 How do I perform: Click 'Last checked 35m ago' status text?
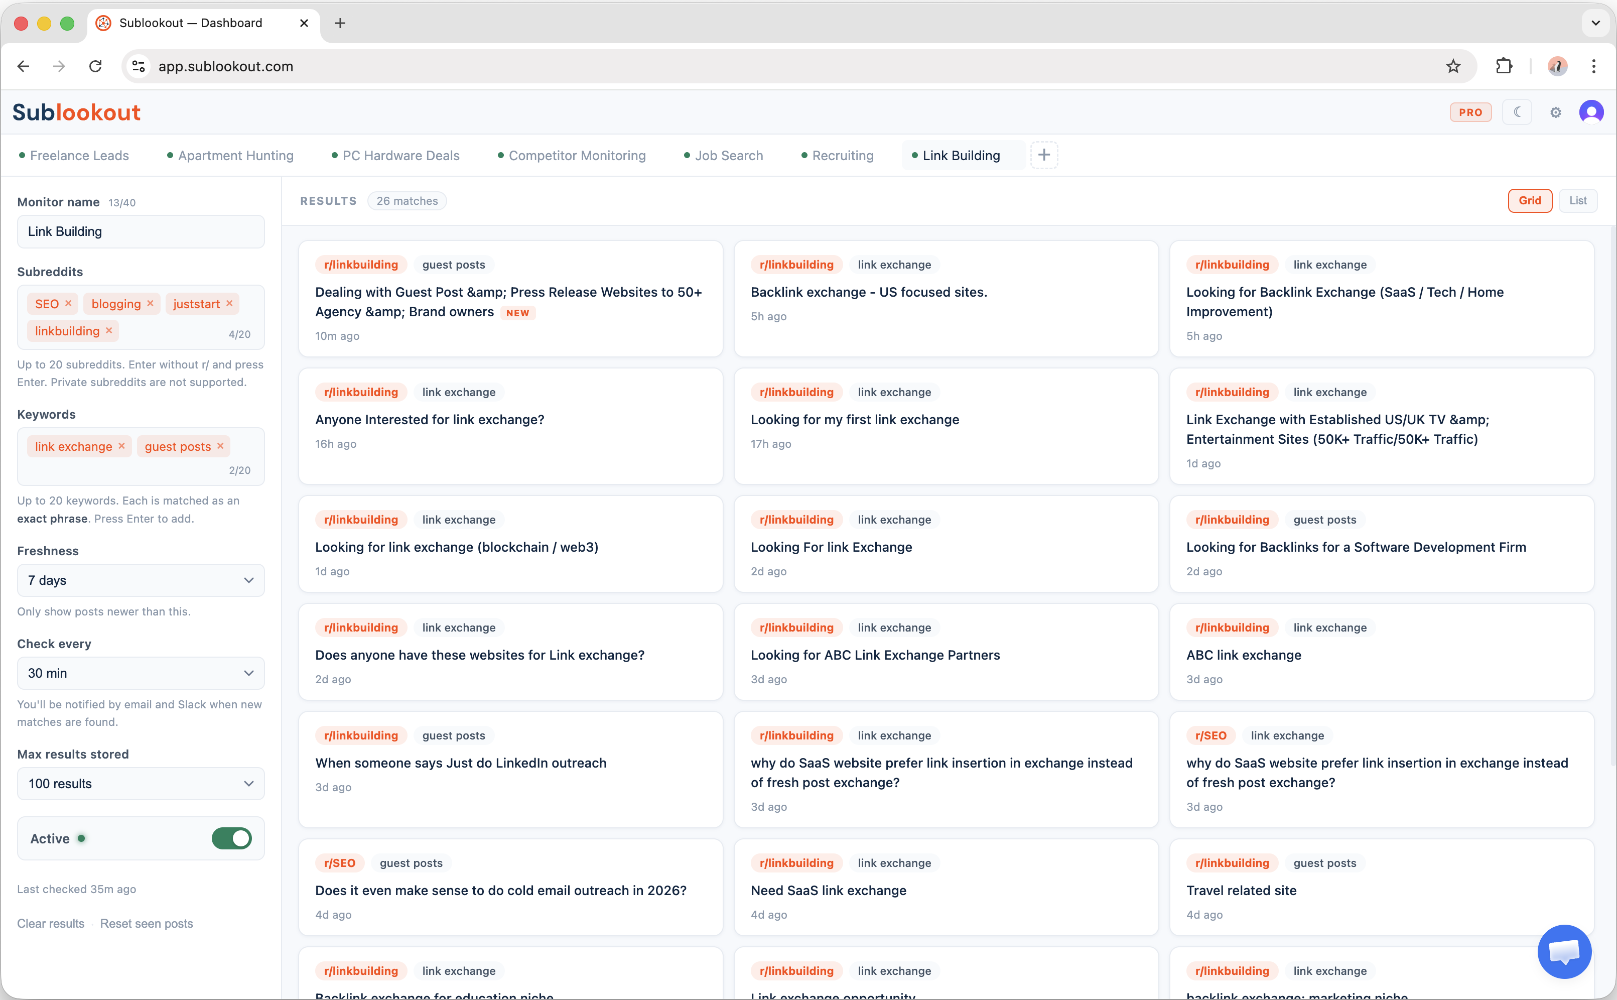(x=77, y=890)
